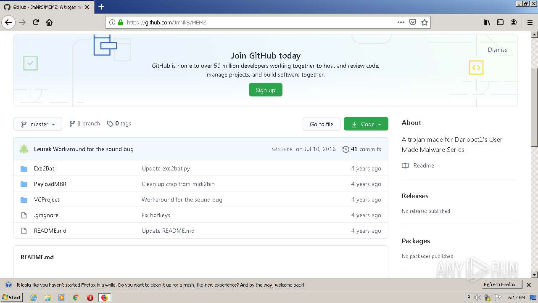Open the Firefox hamburger menu
This screenshot has height=303, width=538.
(530, 22)
